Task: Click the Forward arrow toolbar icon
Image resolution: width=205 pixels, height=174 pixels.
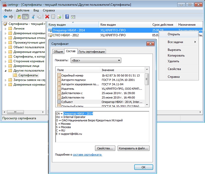Action: (x=11, y=17)
